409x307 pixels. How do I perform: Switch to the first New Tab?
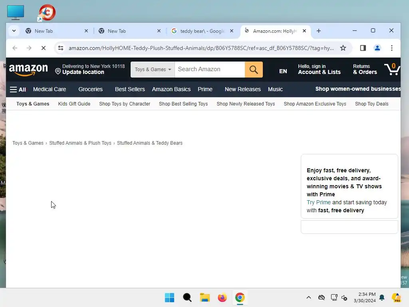pos(57,31)
